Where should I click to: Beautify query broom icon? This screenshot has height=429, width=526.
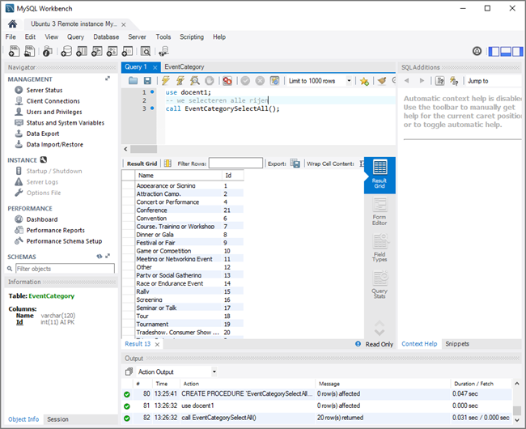(x=382, y=81)
